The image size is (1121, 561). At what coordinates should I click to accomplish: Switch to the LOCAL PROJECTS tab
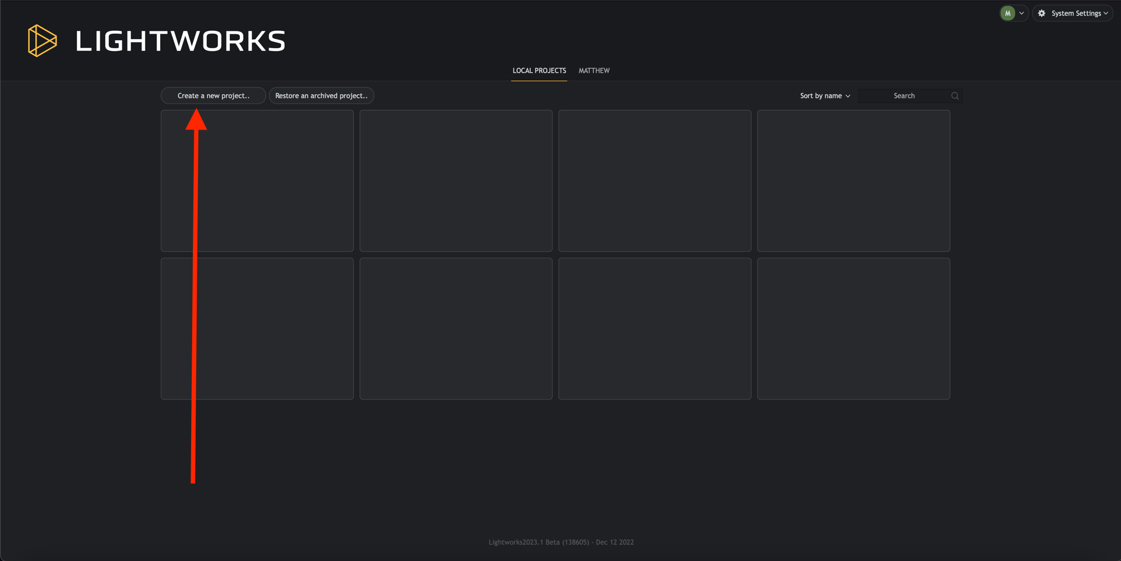coord(539,71)
